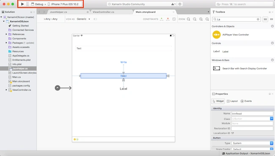
Task: Collapse the Controllers & Objects section
Action: [272, 26]
